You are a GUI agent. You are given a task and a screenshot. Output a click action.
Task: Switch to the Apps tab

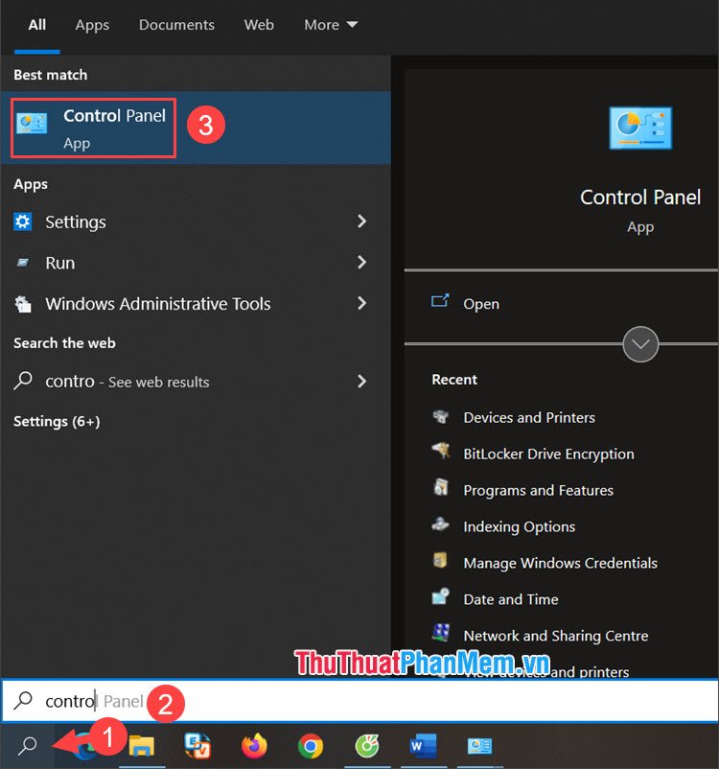point(92,25)
